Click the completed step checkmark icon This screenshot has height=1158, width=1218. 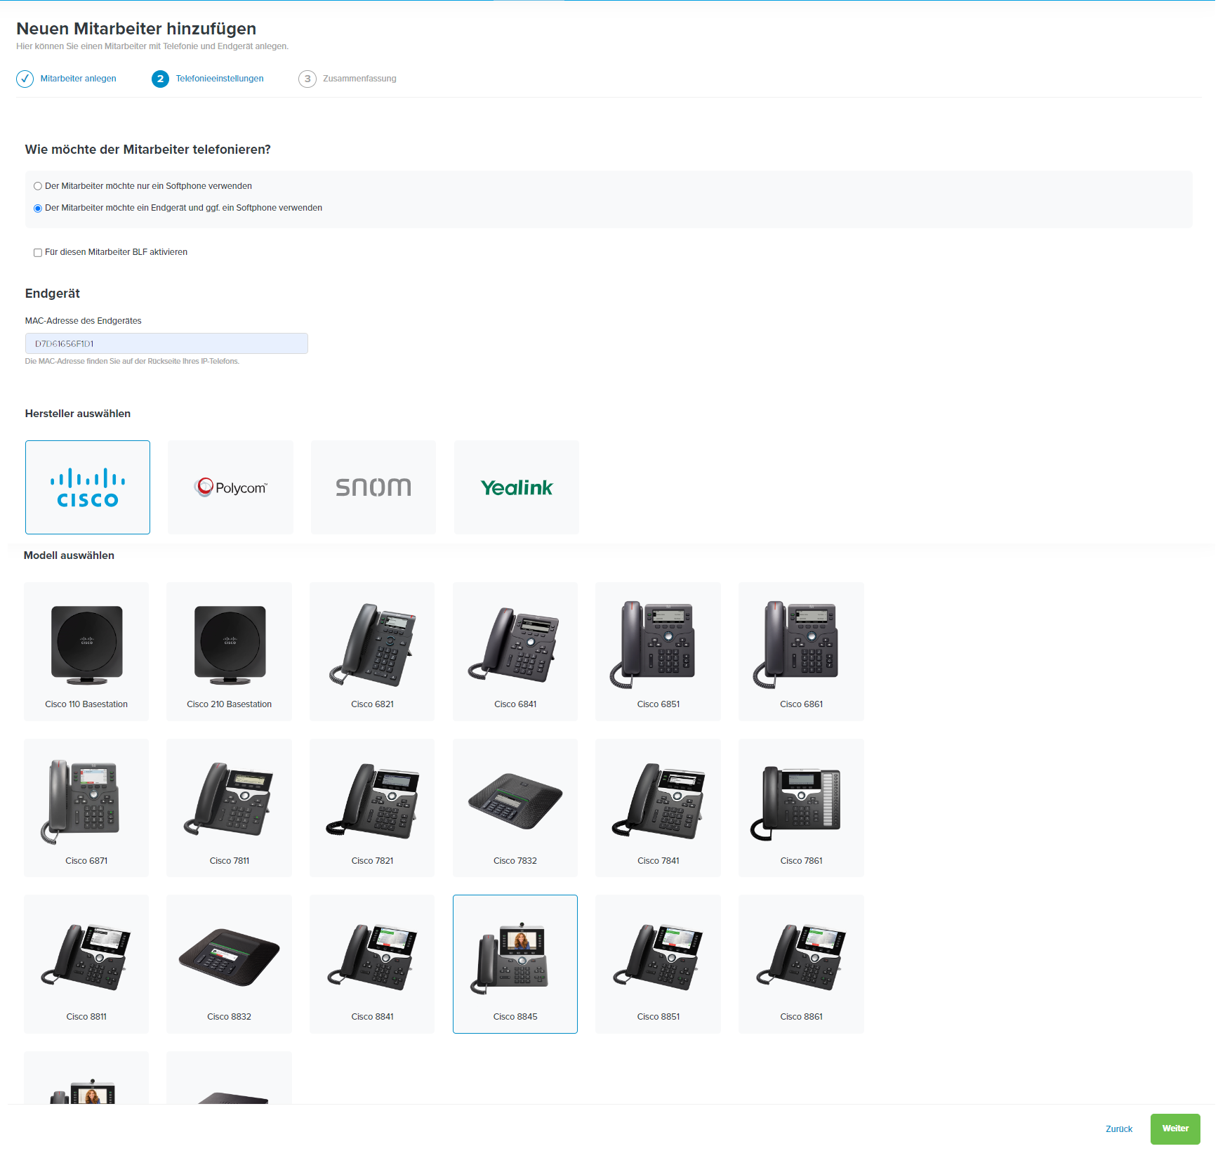tap(25, 79)
